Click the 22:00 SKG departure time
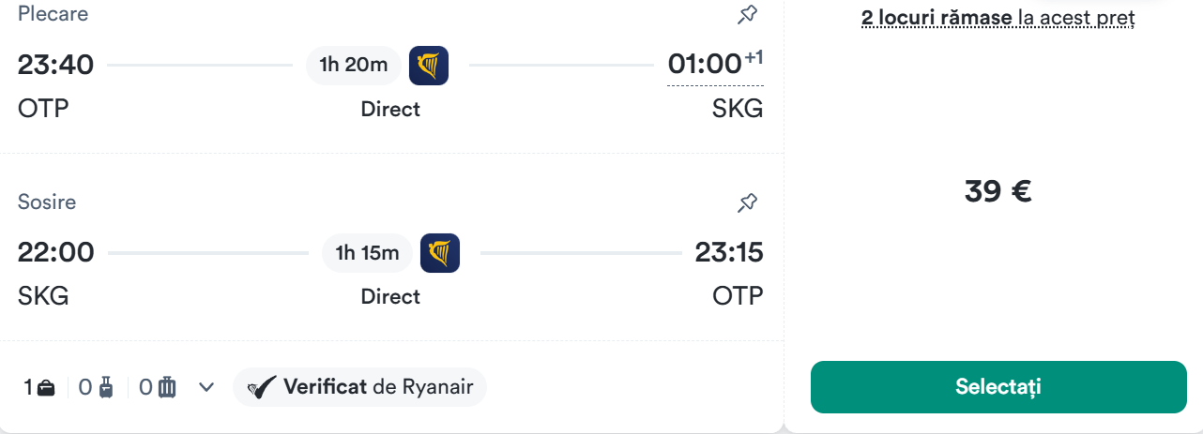 tap(56, 253)
